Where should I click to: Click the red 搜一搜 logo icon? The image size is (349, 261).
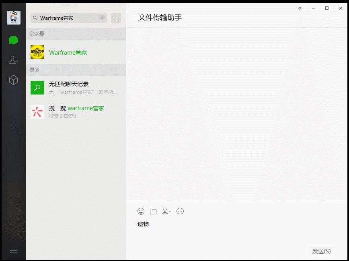pos(37,112)
